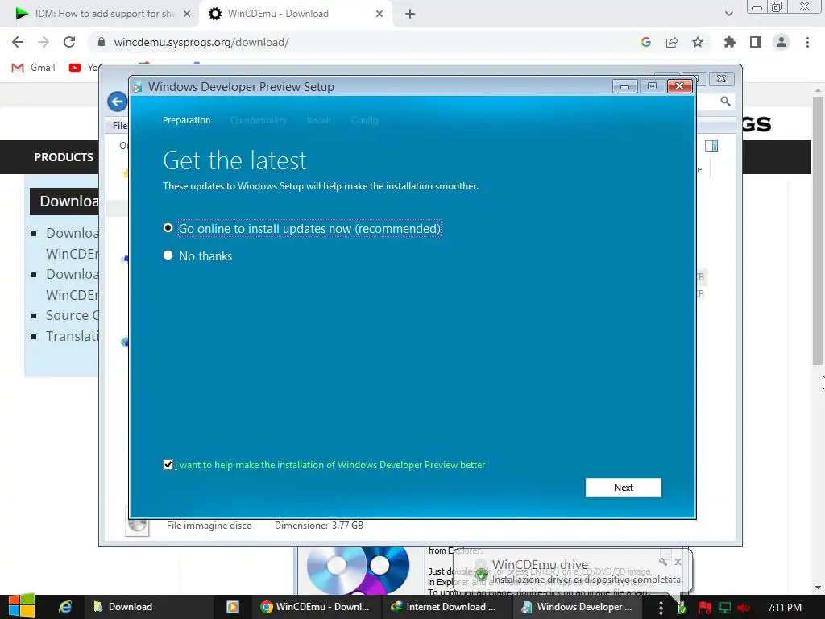Viewport: 825px width, 619px height.
Task: Bookmark this page with the star
Action: [698, 42]
